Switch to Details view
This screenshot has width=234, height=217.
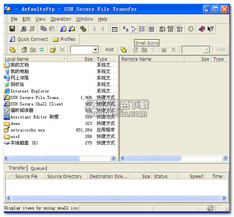point(151,29)
